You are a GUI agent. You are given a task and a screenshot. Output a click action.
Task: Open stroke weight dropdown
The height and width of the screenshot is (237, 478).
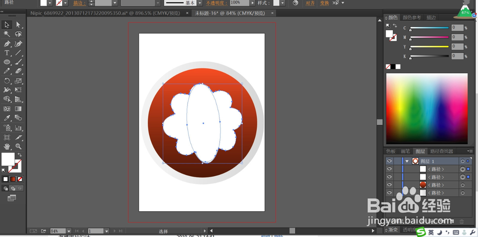click(x=115, y=3)
